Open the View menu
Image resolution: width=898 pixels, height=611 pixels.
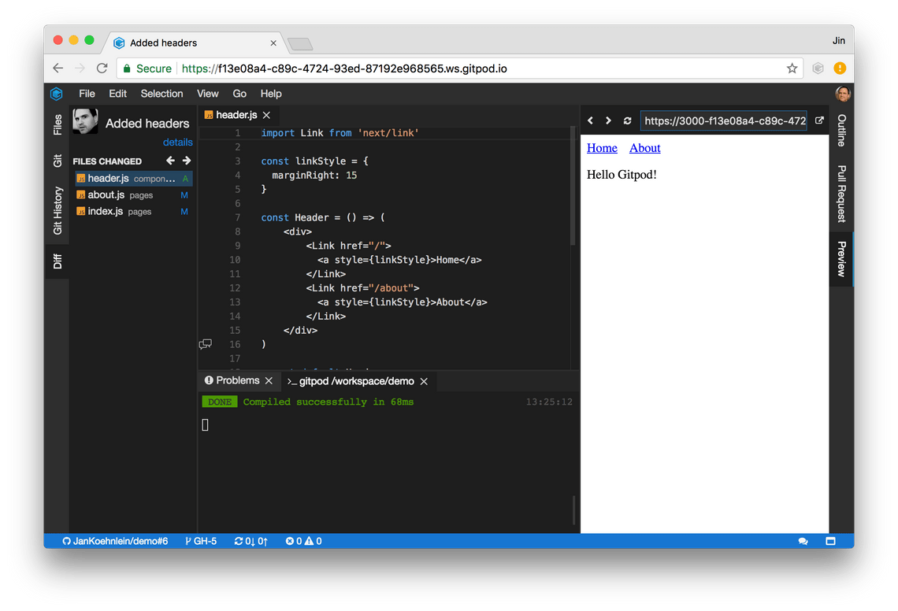208,94
